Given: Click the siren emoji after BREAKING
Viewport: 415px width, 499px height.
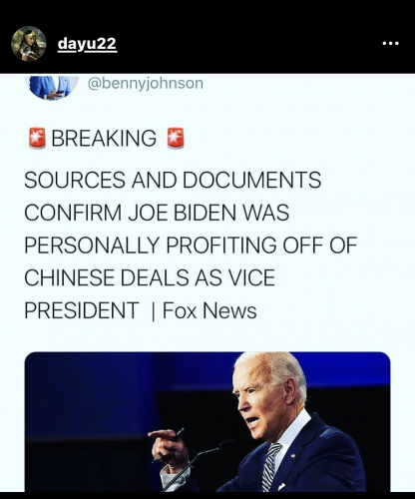Looking at the screenshot, I should (176, 138).
